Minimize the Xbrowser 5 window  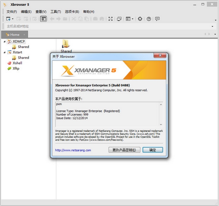point(195,5)
